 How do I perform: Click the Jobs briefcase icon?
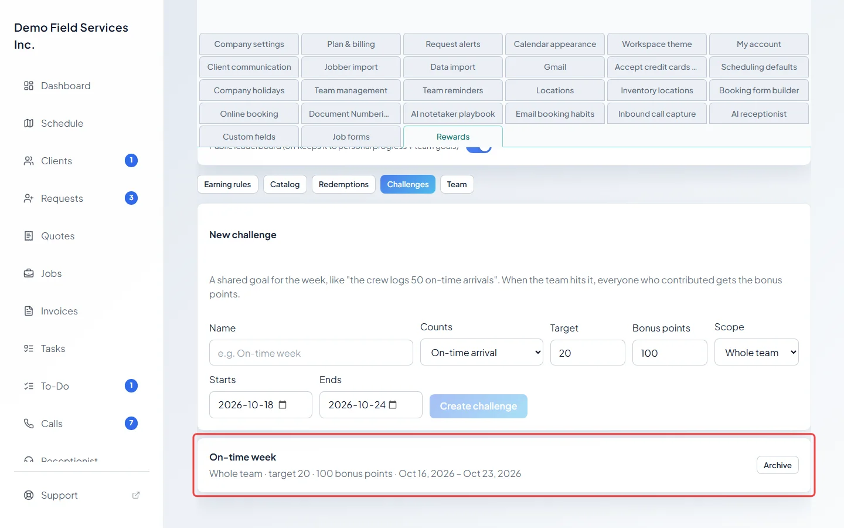point(29,273)
